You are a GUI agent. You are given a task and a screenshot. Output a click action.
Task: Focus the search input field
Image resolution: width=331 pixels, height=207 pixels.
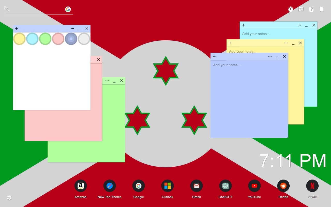click(x=37, y=9)
